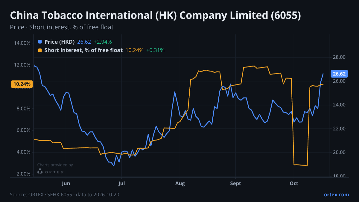Click the Jul x-axis label
Image resolution: width=359 pixels, height=202 pixels.
point(121,183)
